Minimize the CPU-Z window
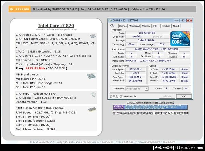Screen dimensions: 205x151 pyautogui.click(x=177, y=20)
